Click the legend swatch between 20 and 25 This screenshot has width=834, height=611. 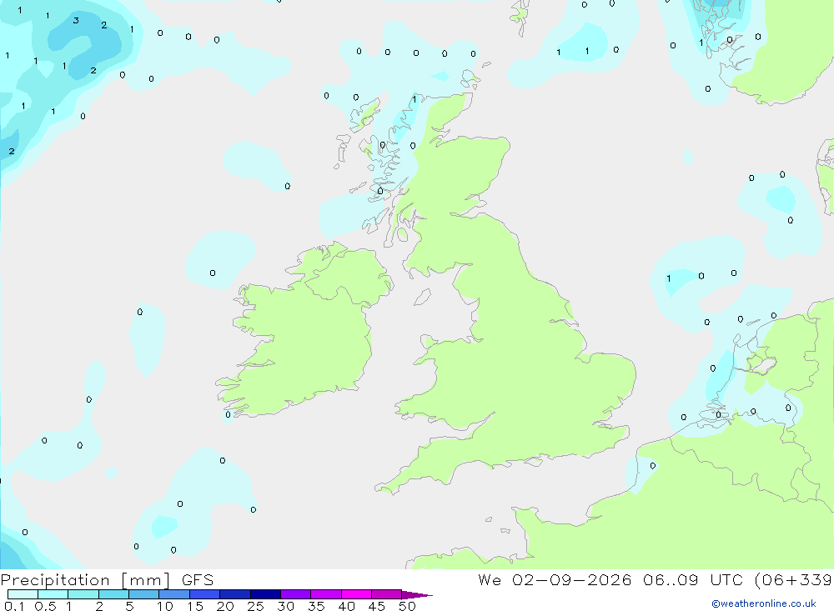(235, 594)
